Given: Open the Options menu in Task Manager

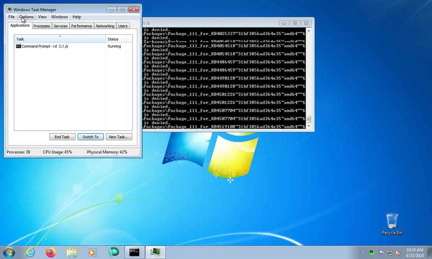Looking at the screenshot, I should (x=26, y=17).
